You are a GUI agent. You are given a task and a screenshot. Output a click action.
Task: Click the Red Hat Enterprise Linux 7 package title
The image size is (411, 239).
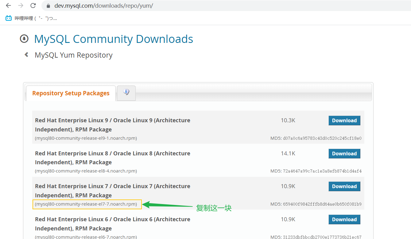coord(113,191)
